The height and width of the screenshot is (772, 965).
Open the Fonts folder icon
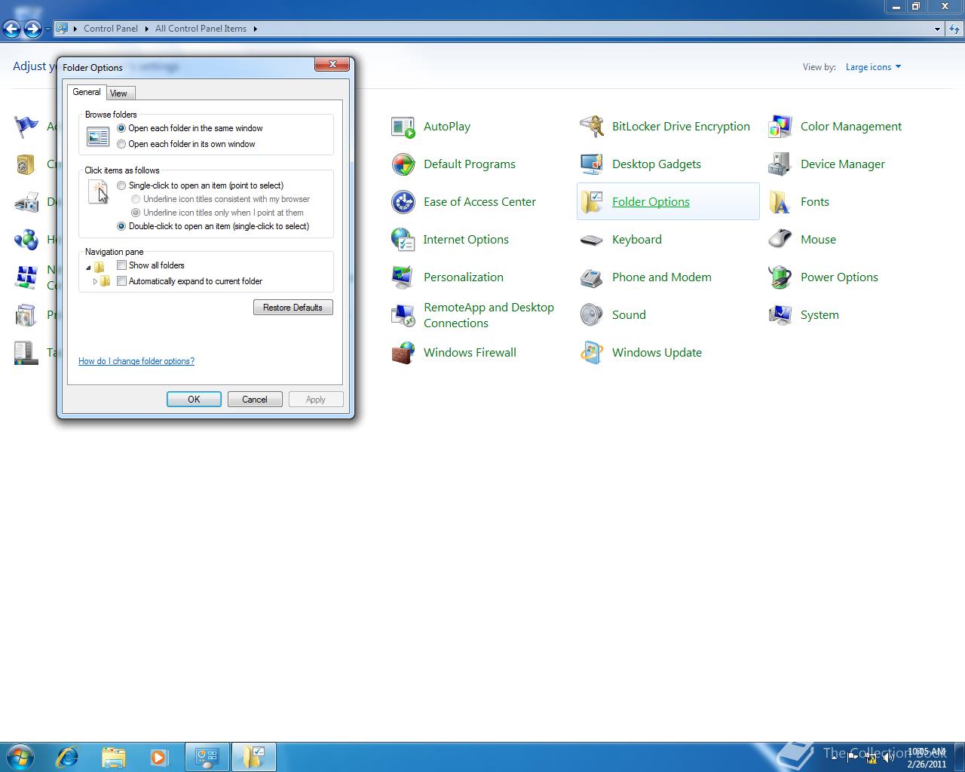(x=780, y=202)
